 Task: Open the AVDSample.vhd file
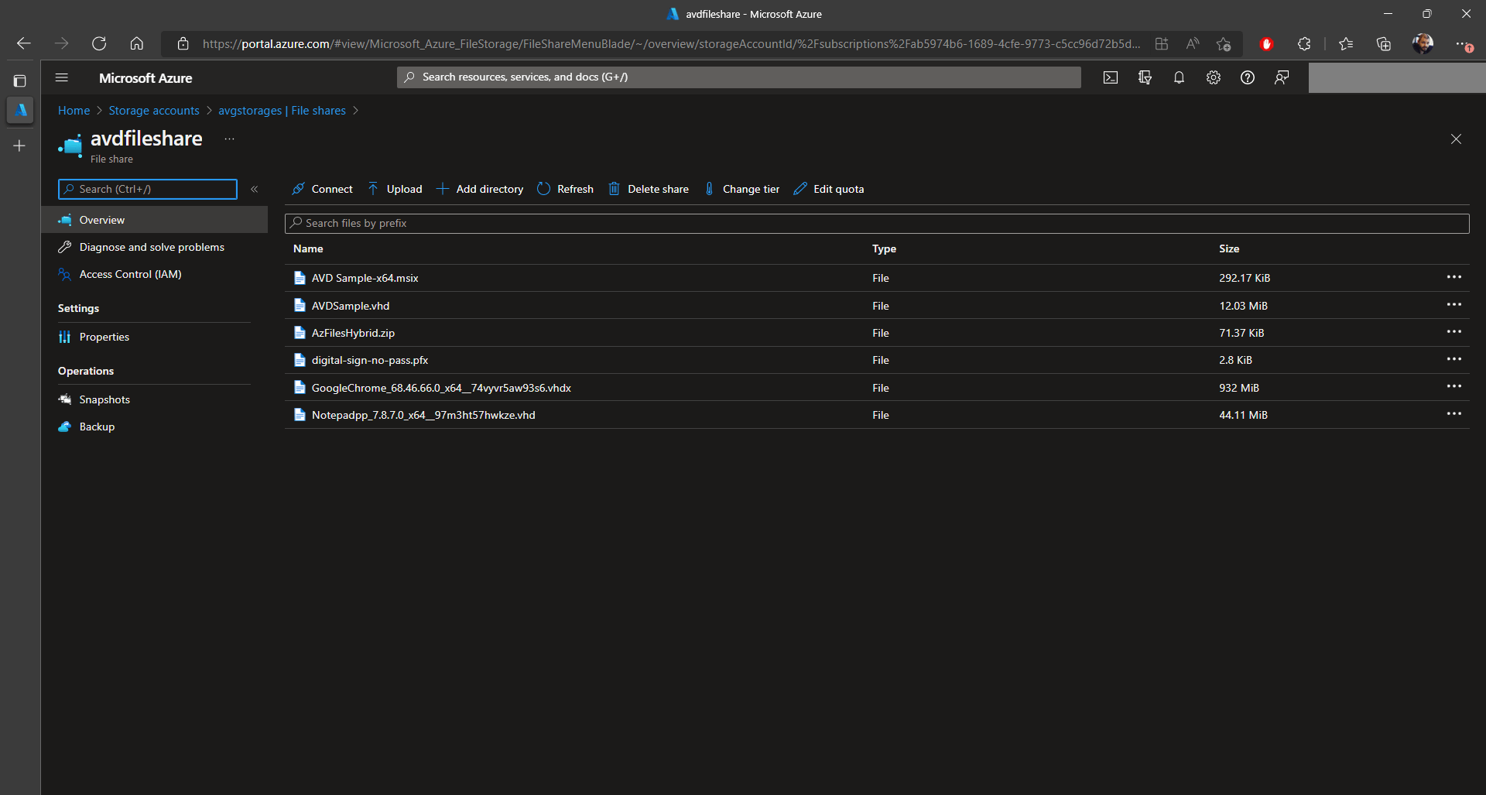(351, 306)
